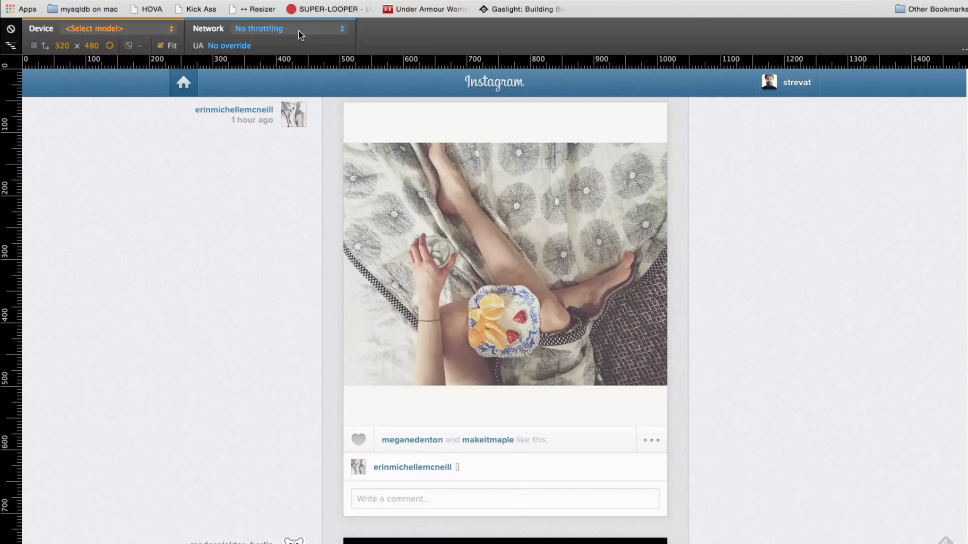Screen dimensions: 968x544
Task: Open the media queries inspector icon
Action: point(10,46)
